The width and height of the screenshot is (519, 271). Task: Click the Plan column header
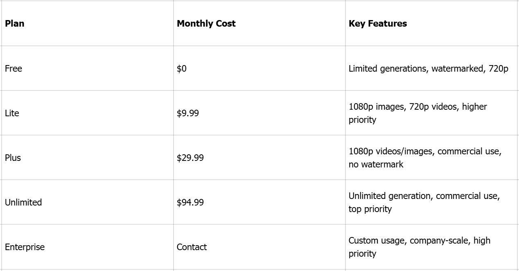[15, 24]
